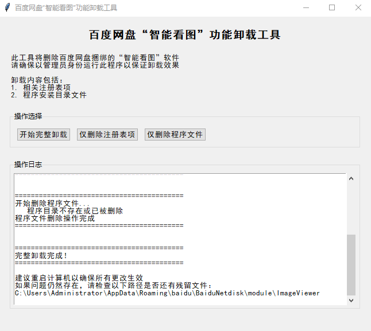Click the log scrollbar down arrow
Screen dimensions: 371x331
click(351, 300)
